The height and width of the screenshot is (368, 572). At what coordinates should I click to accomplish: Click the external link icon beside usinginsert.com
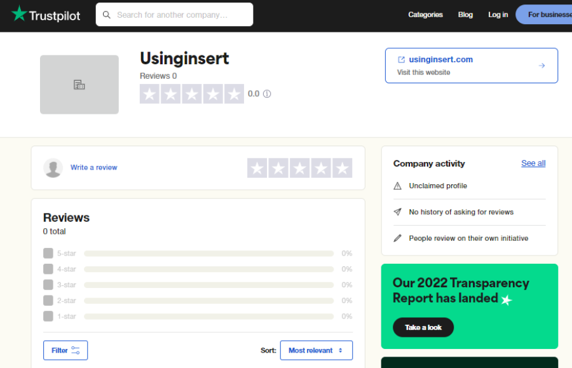[x=401, y=60]
